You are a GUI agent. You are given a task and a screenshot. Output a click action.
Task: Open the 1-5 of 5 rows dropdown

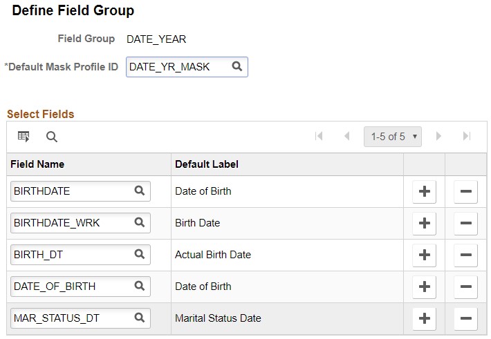pyautogui.click(x=392, y=137)
